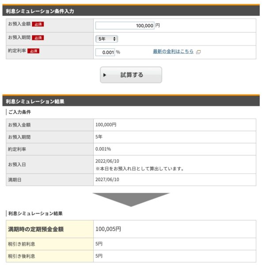Click the interest rate field showing 0.001
Screen dimensions: 262x265
(x=105, y=52)
